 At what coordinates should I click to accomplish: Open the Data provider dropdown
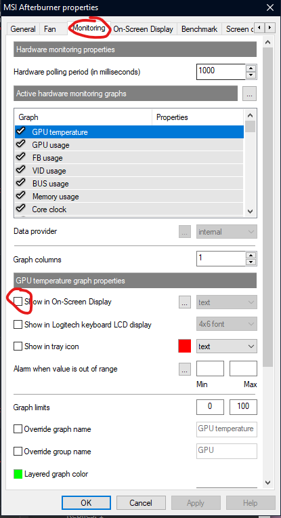point(227,232)
